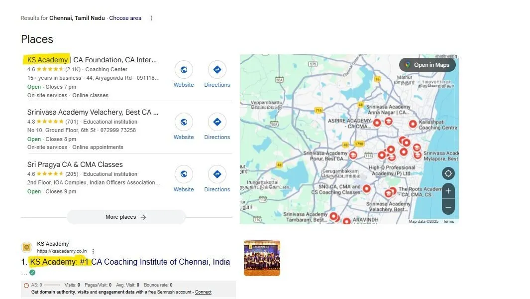Zoom out on the map
This screenshot has width=530, height=299.
(448, 207)
